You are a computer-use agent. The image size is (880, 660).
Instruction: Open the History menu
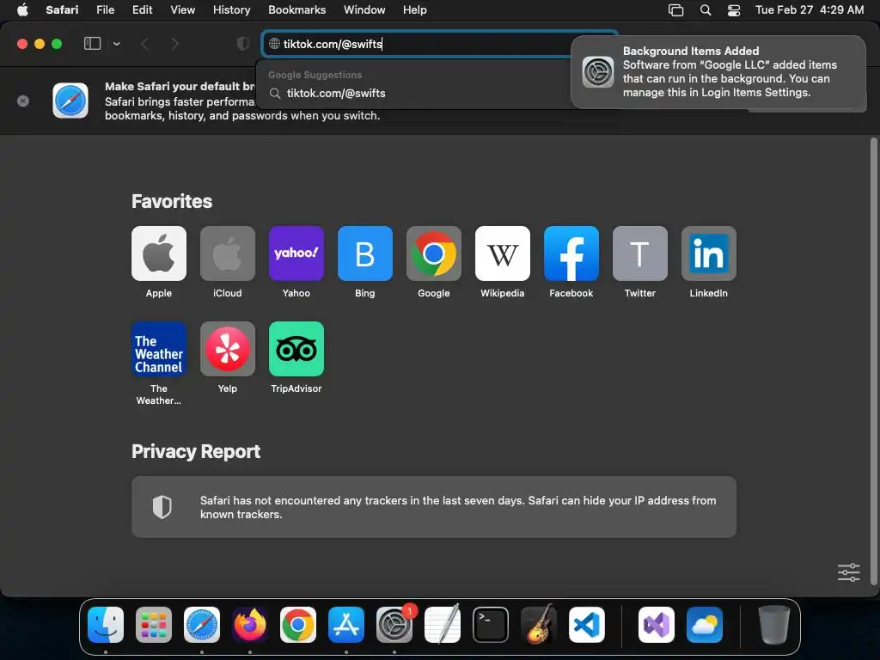[231, 9]
